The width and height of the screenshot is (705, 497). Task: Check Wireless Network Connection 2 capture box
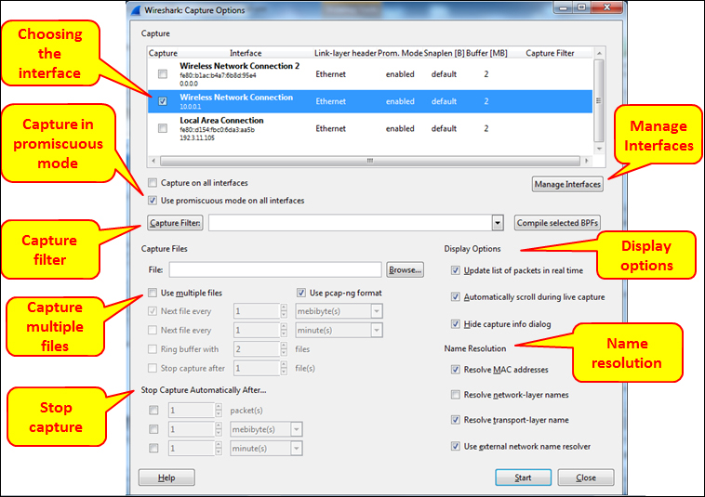point(163,74)
